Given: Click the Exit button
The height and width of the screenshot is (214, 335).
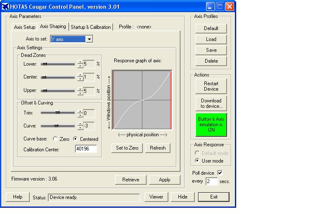Looking at the screenshot, I should (214, 197).
